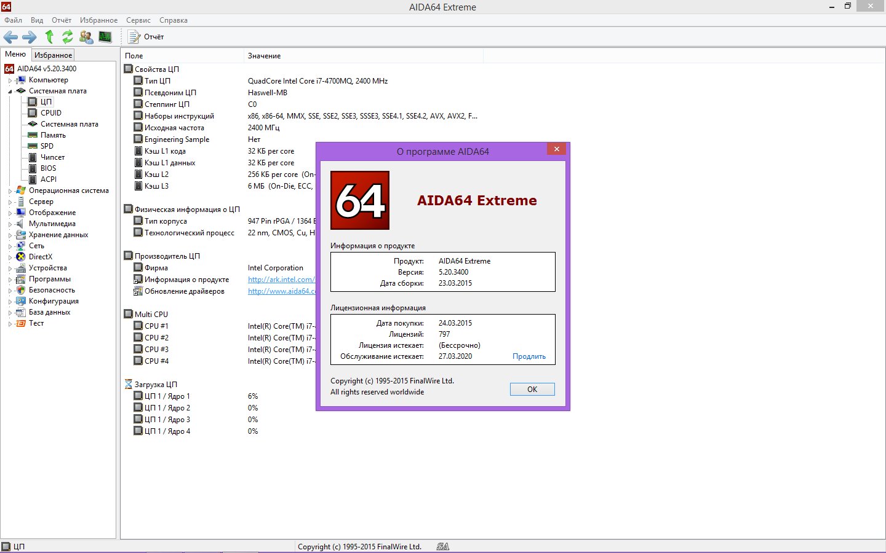Close the О программе AIDA64 dialog
The height and width of the screenshot is (553, 886).
coord(556,149)
